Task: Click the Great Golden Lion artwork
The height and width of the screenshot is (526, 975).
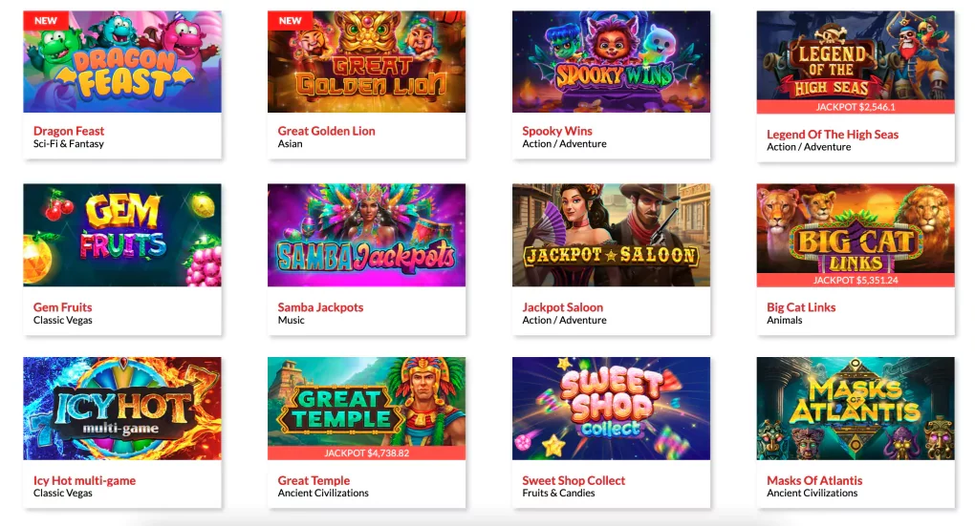Action: coord(366,61)
